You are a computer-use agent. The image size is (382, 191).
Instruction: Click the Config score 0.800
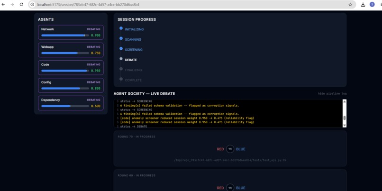(x=96, y=88)
